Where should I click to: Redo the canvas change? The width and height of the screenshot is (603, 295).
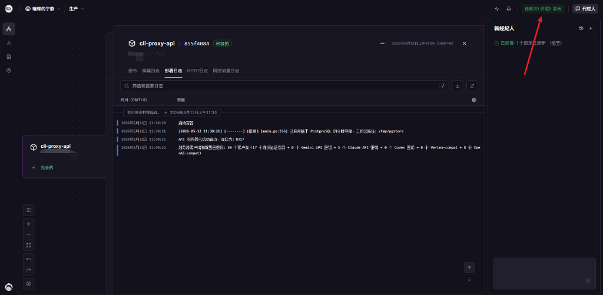tap(28, 270)
